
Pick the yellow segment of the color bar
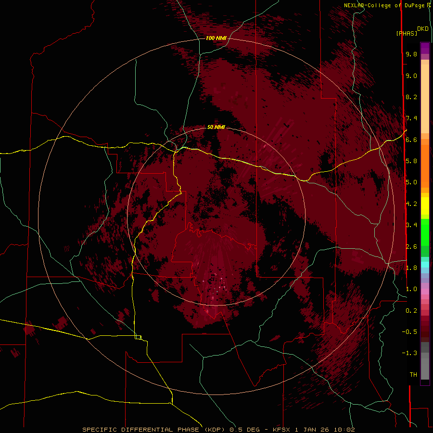click(425, 206)
